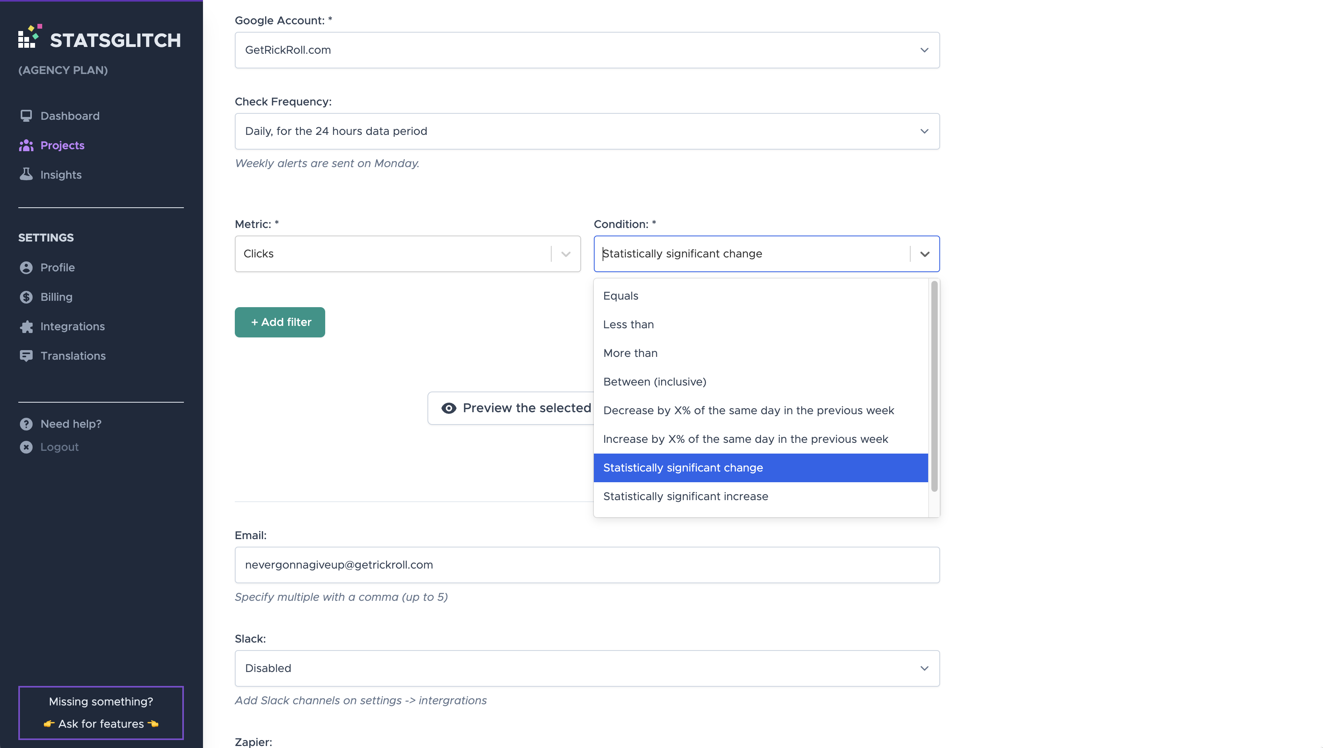The image size is (1323, 748).
Task: Click the Logout cross icon
Action: (26, 447)
